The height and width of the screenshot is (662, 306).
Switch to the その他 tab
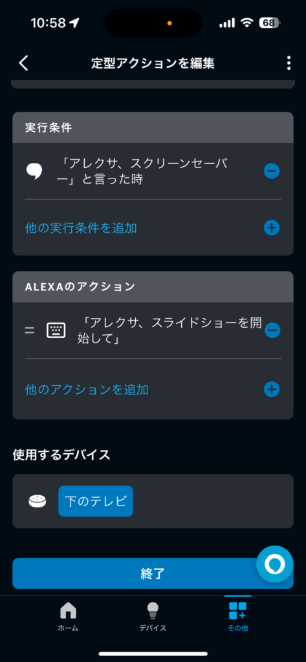(x=237, y=616)
